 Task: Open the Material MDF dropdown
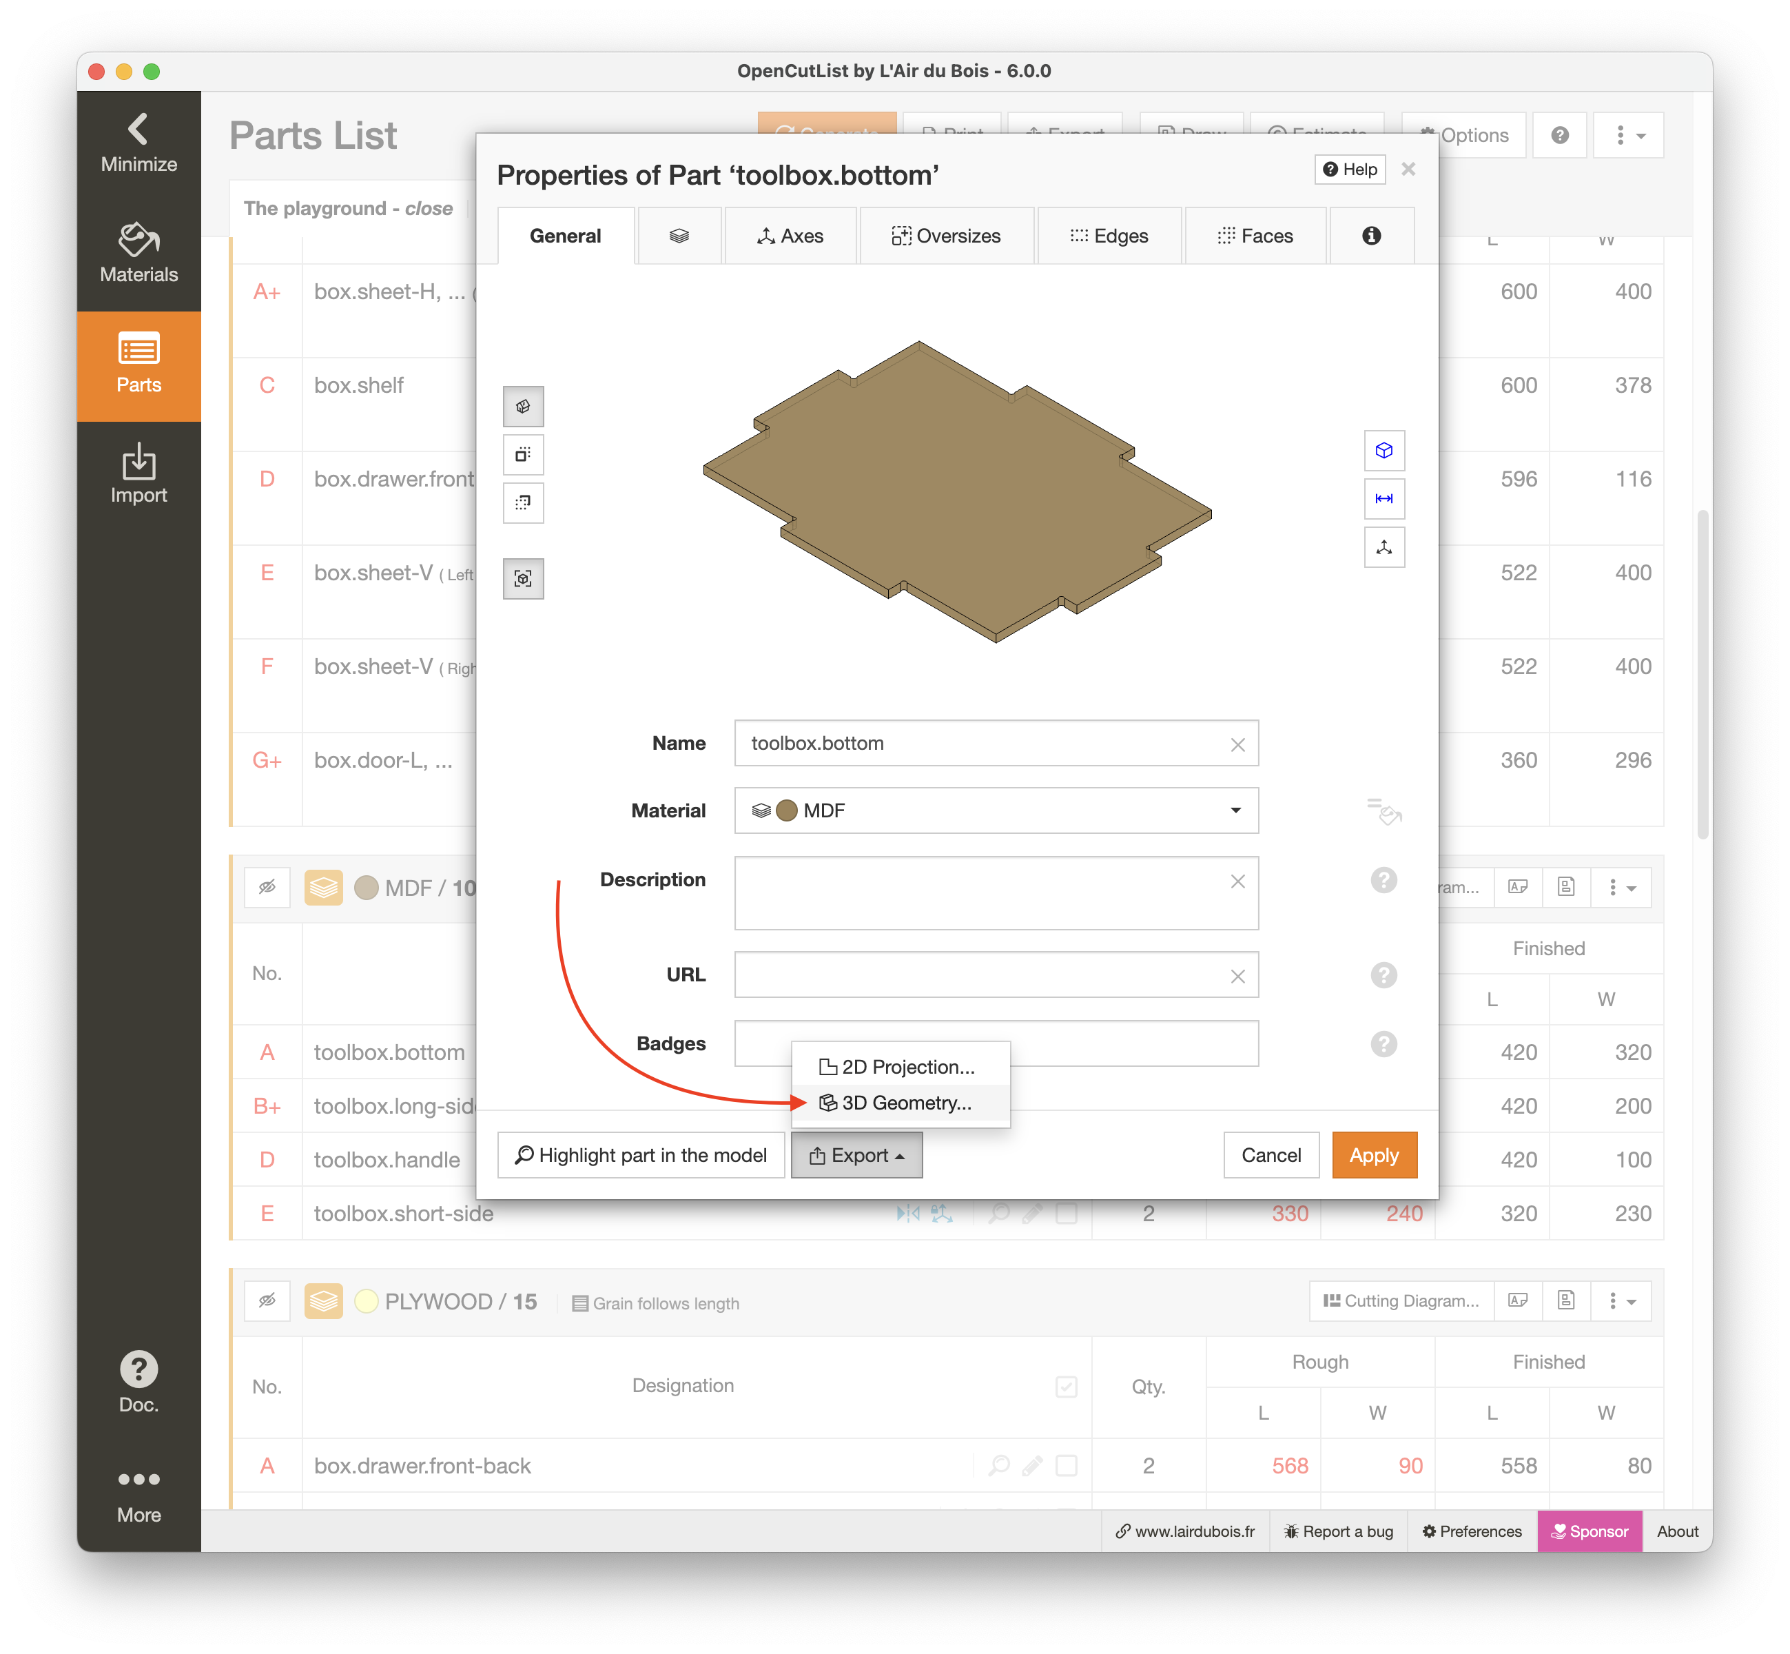(x=996, y=811)
